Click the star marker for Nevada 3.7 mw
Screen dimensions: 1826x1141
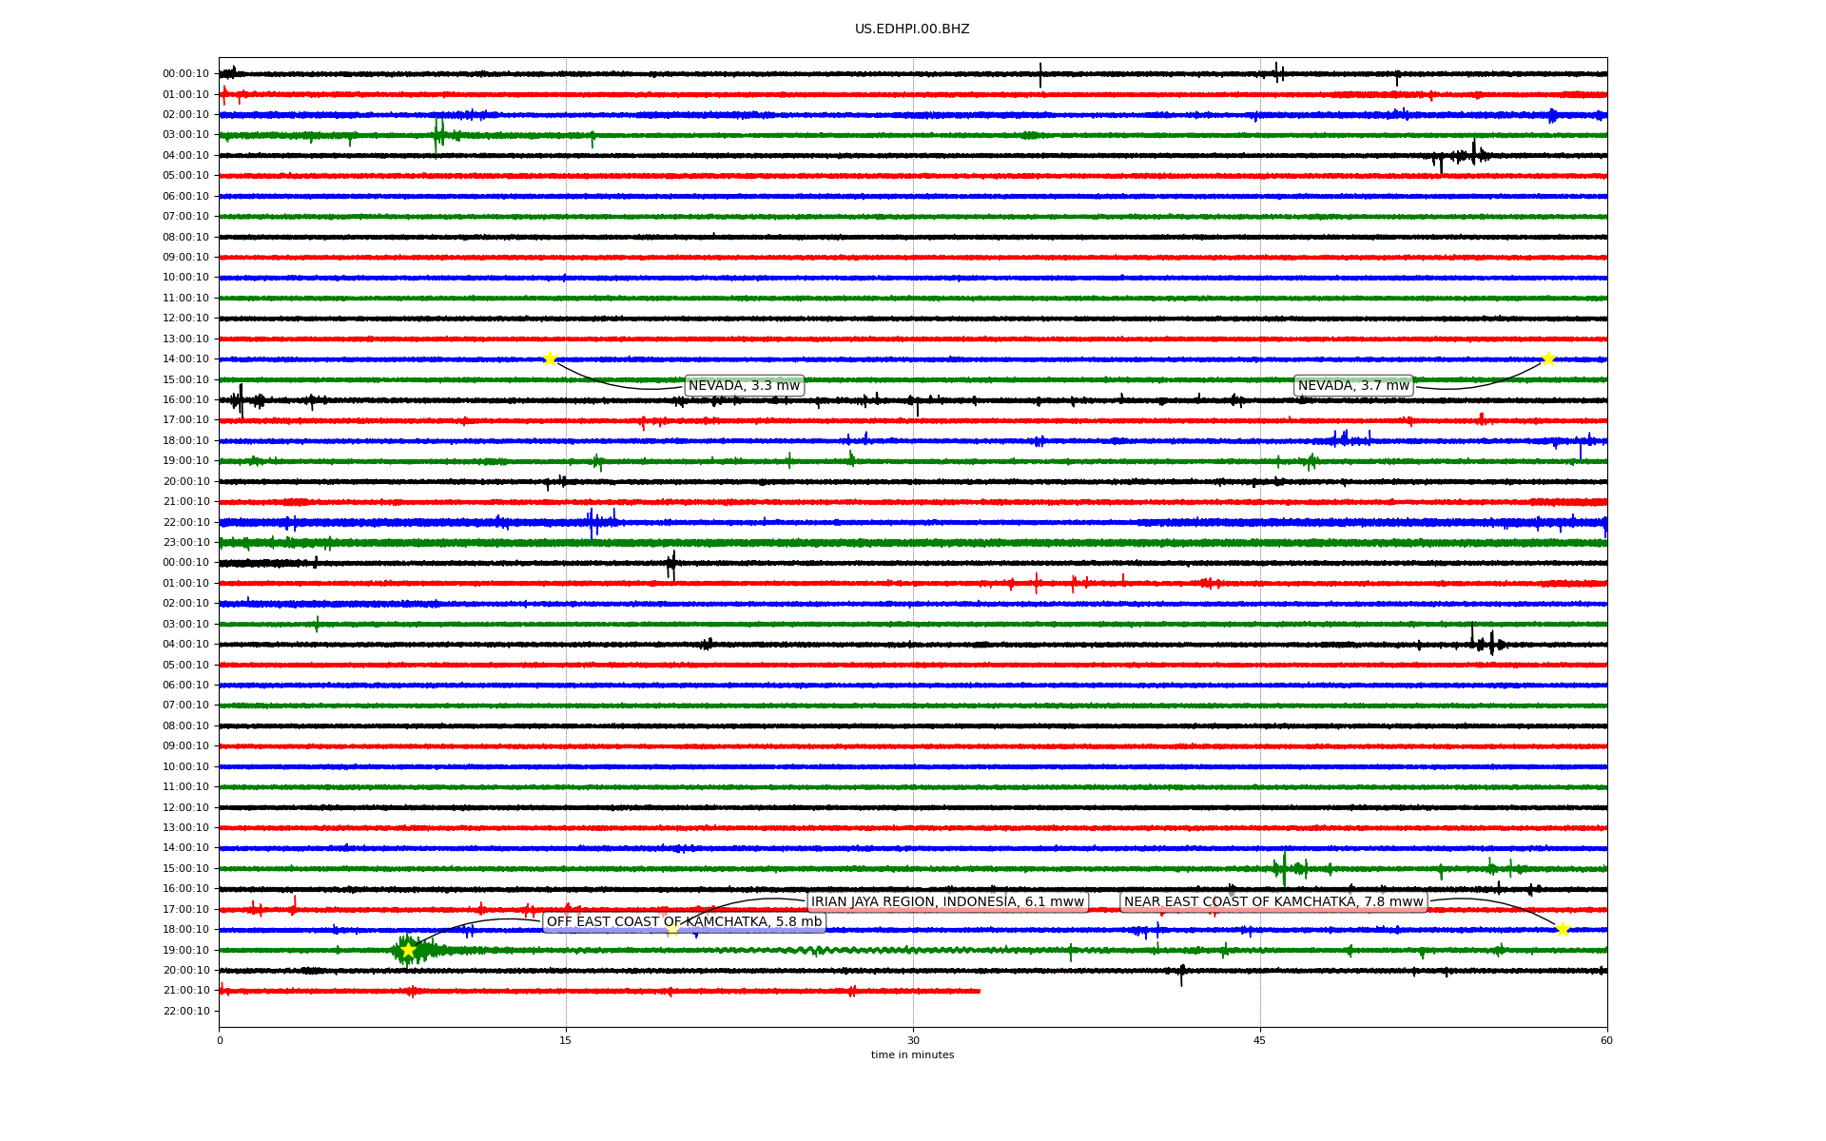[x=1547, y=358]
